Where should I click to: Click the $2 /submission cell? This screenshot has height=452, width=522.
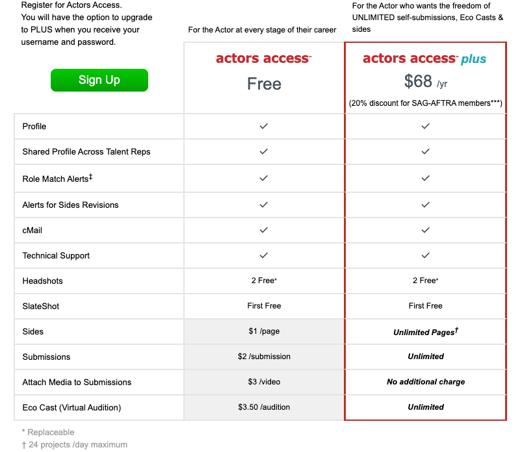point(264,357)
